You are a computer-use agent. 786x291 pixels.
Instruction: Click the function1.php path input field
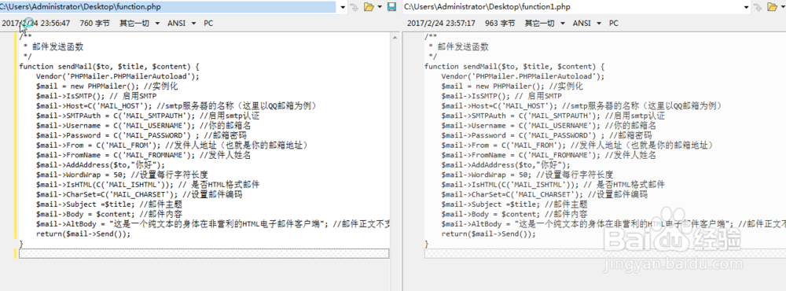[572, 7]
